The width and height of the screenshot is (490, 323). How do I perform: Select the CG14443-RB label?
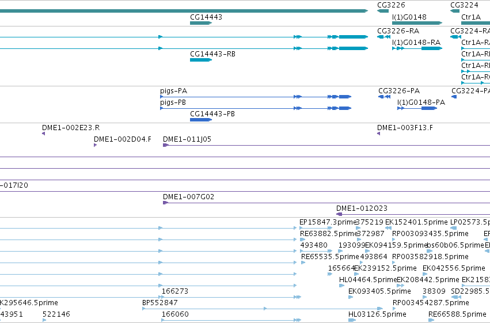(212, 54)
